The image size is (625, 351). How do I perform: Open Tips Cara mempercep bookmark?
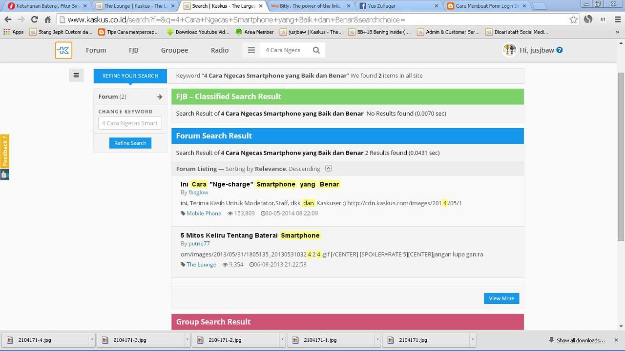coord(129,32)
